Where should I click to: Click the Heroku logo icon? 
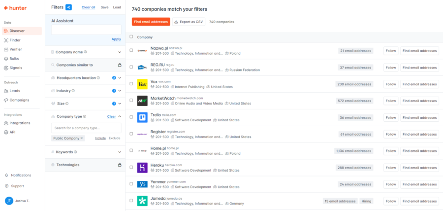pyautogui.click(x=142, y=168)
